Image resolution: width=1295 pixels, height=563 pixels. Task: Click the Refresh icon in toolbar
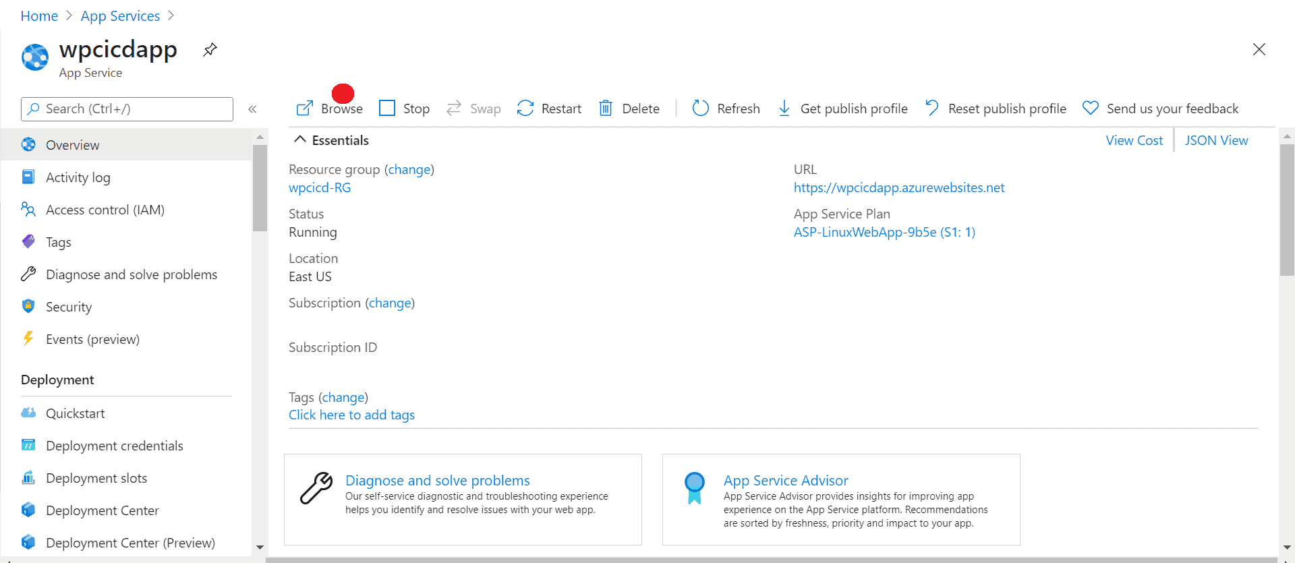[701, 108]
